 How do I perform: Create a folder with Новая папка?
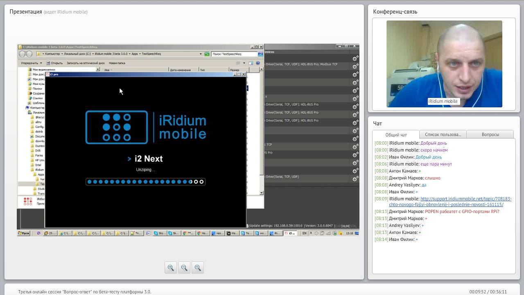point(117,63)
